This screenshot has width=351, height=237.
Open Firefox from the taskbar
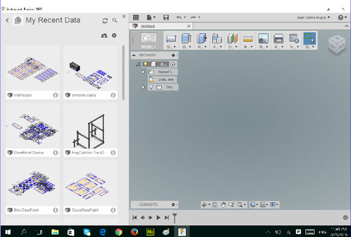click(134, 232)
